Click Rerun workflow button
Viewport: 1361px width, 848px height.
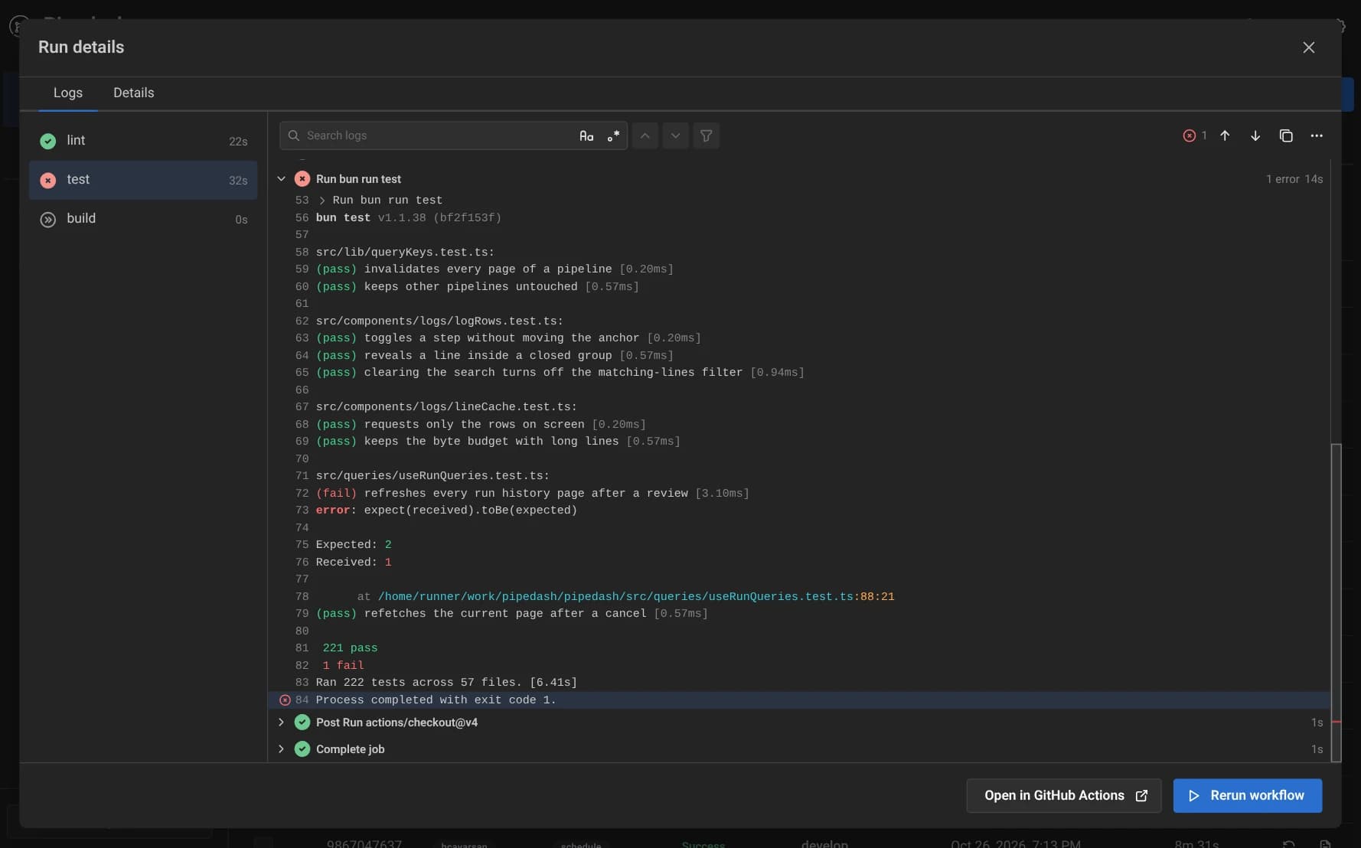[1248, 796]
